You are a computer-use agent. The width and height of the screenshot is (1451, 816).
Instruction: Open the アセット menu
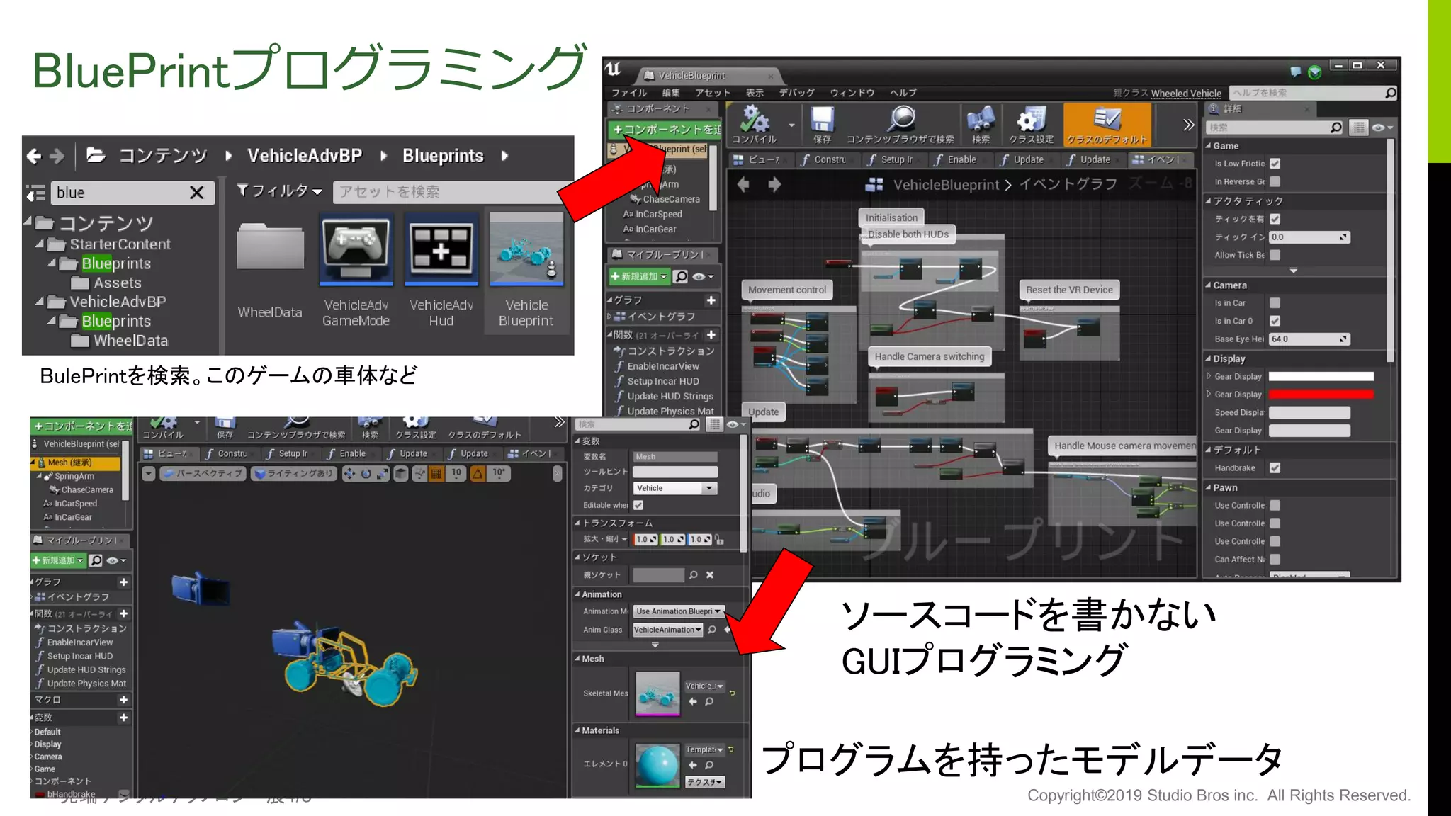712,93
